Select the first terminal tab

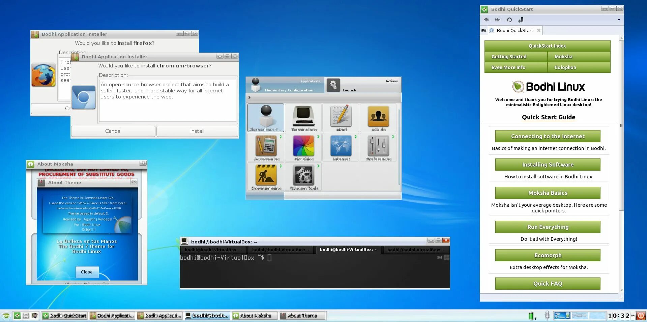click(x=213, y=250)
